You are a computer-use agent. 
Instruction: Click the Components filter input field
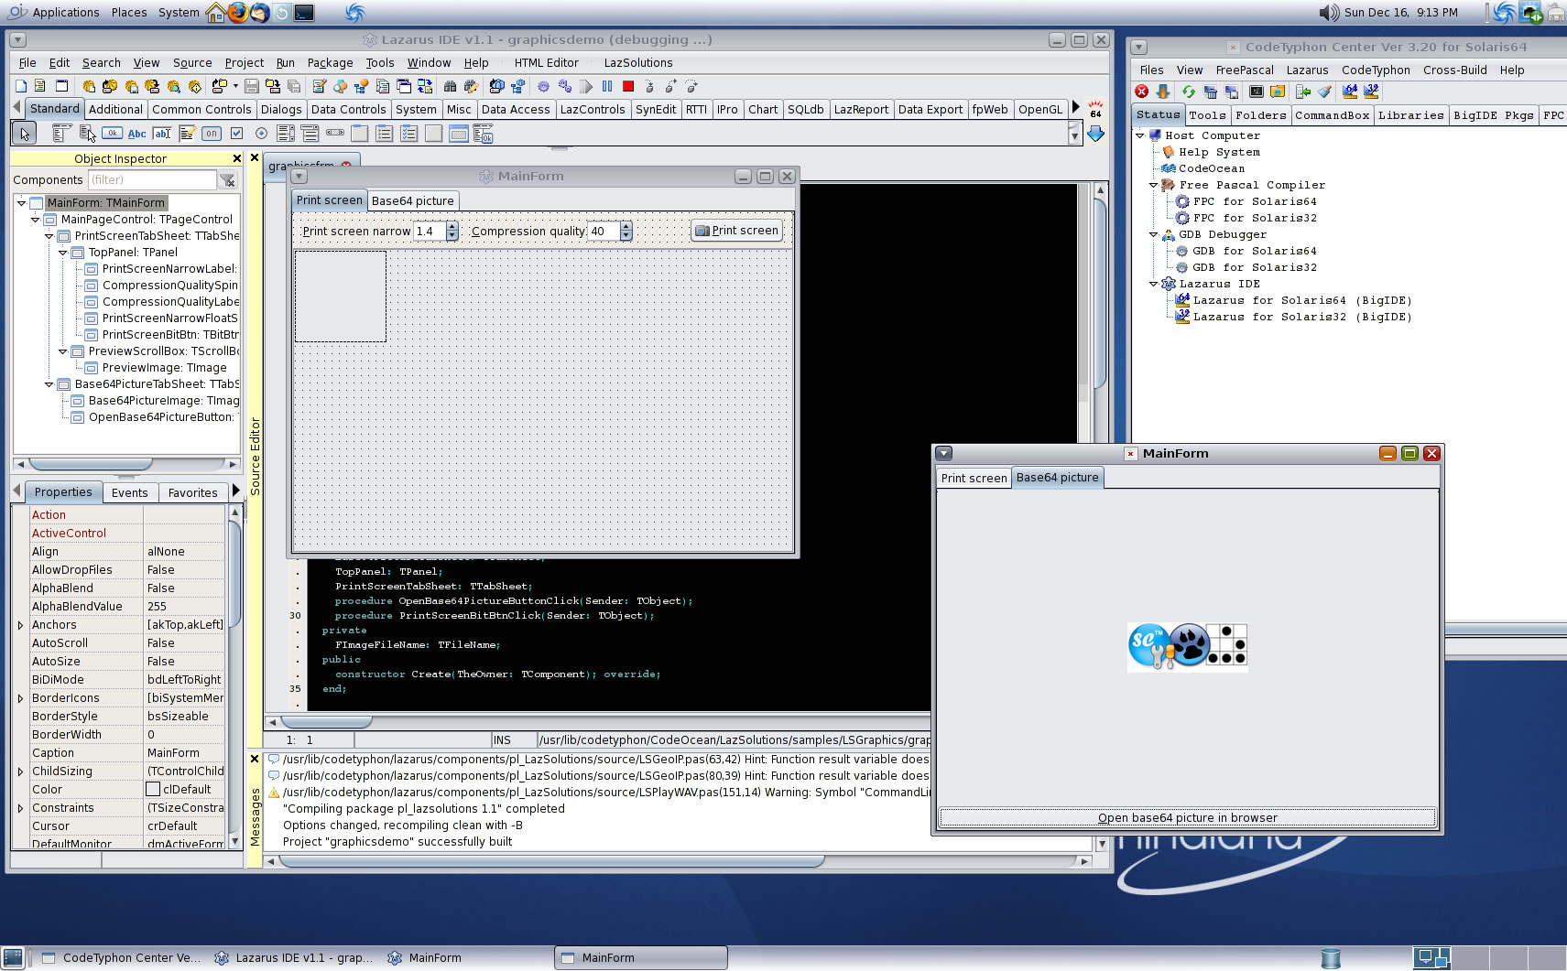[x=151, y=180]
